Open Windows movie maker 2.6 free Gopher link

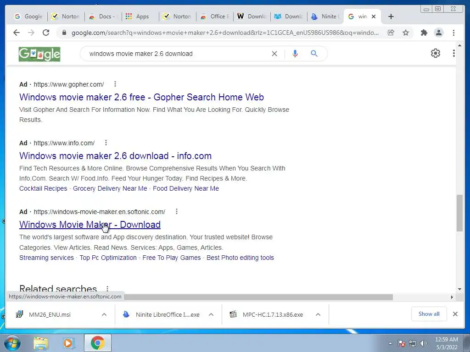[141, 97]
